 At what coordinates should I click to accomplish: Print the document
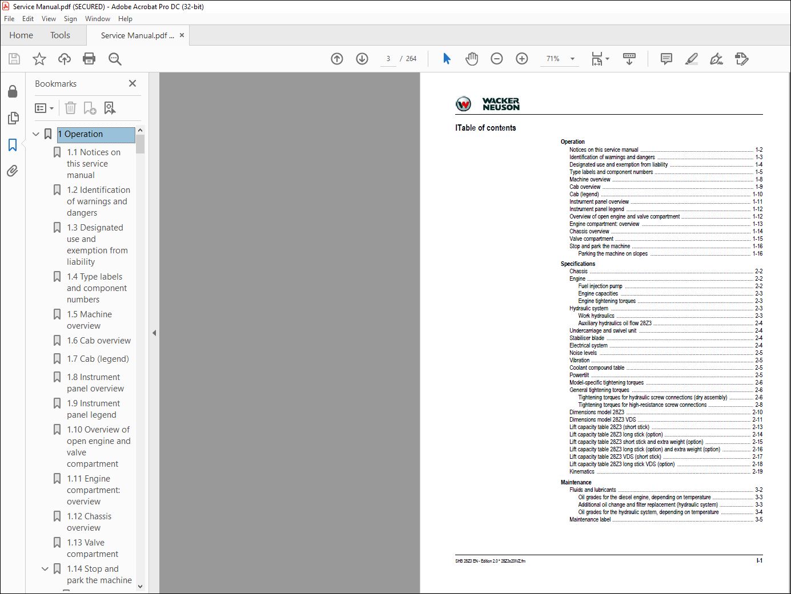pyautogui.click(x=89, y=59)
